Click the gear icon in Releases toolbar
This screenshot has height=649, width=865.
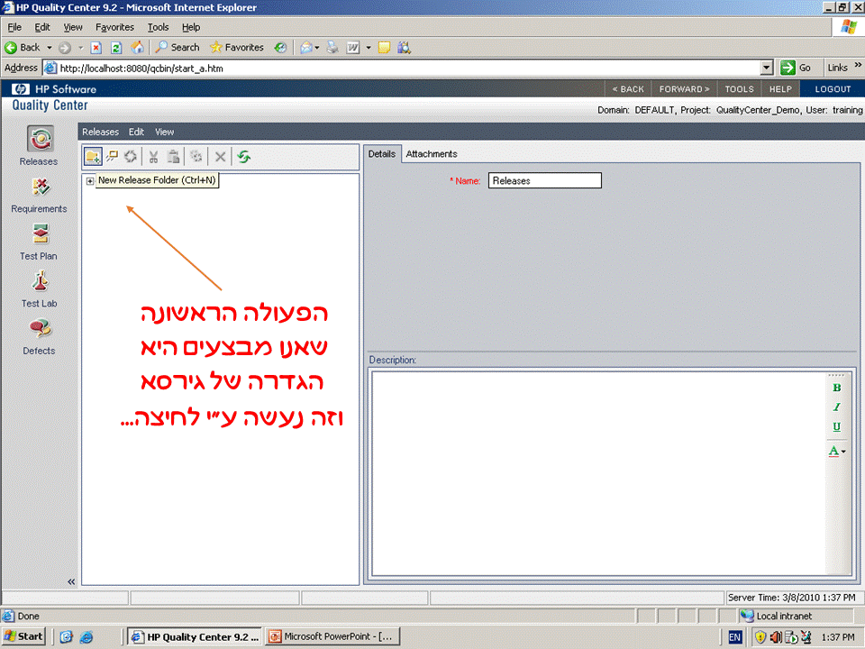pos(196,157)
